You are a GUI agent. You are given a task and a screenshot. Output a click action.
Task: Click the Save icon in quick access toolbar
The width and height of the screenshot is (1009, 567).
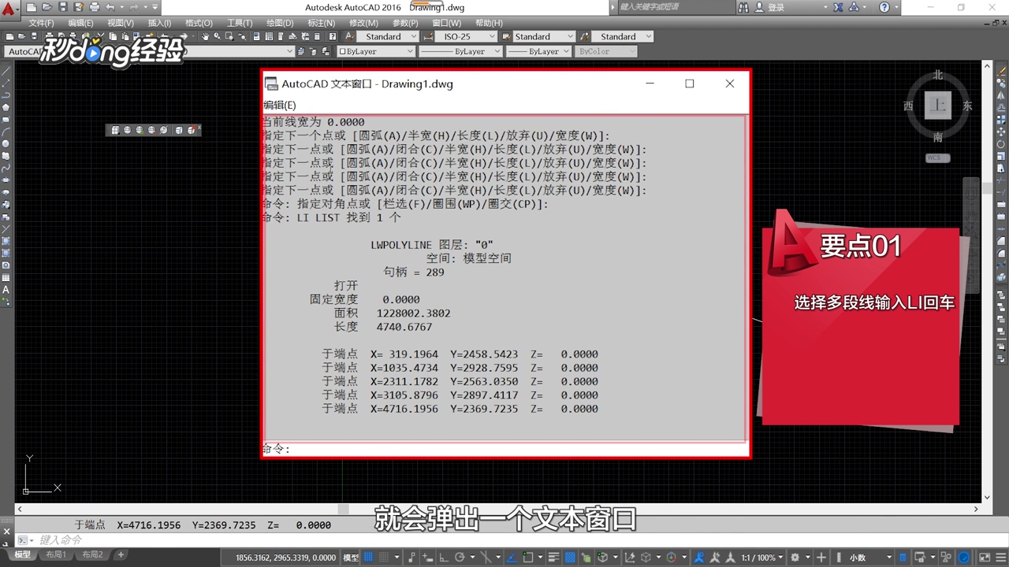coord(62,7)
